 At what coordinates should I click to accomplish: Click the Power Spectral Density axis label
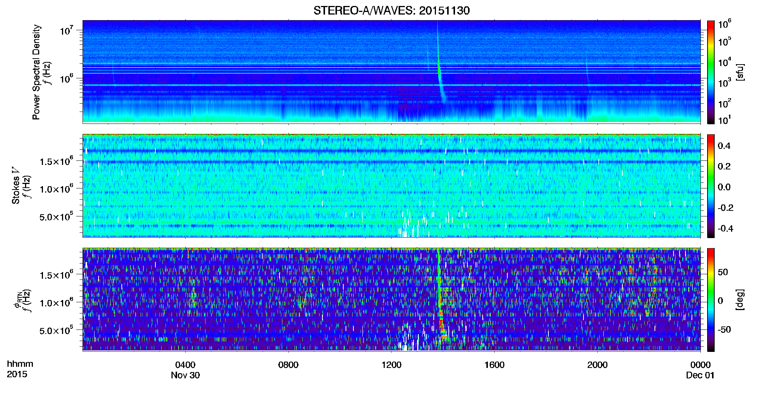pos(36,72)
